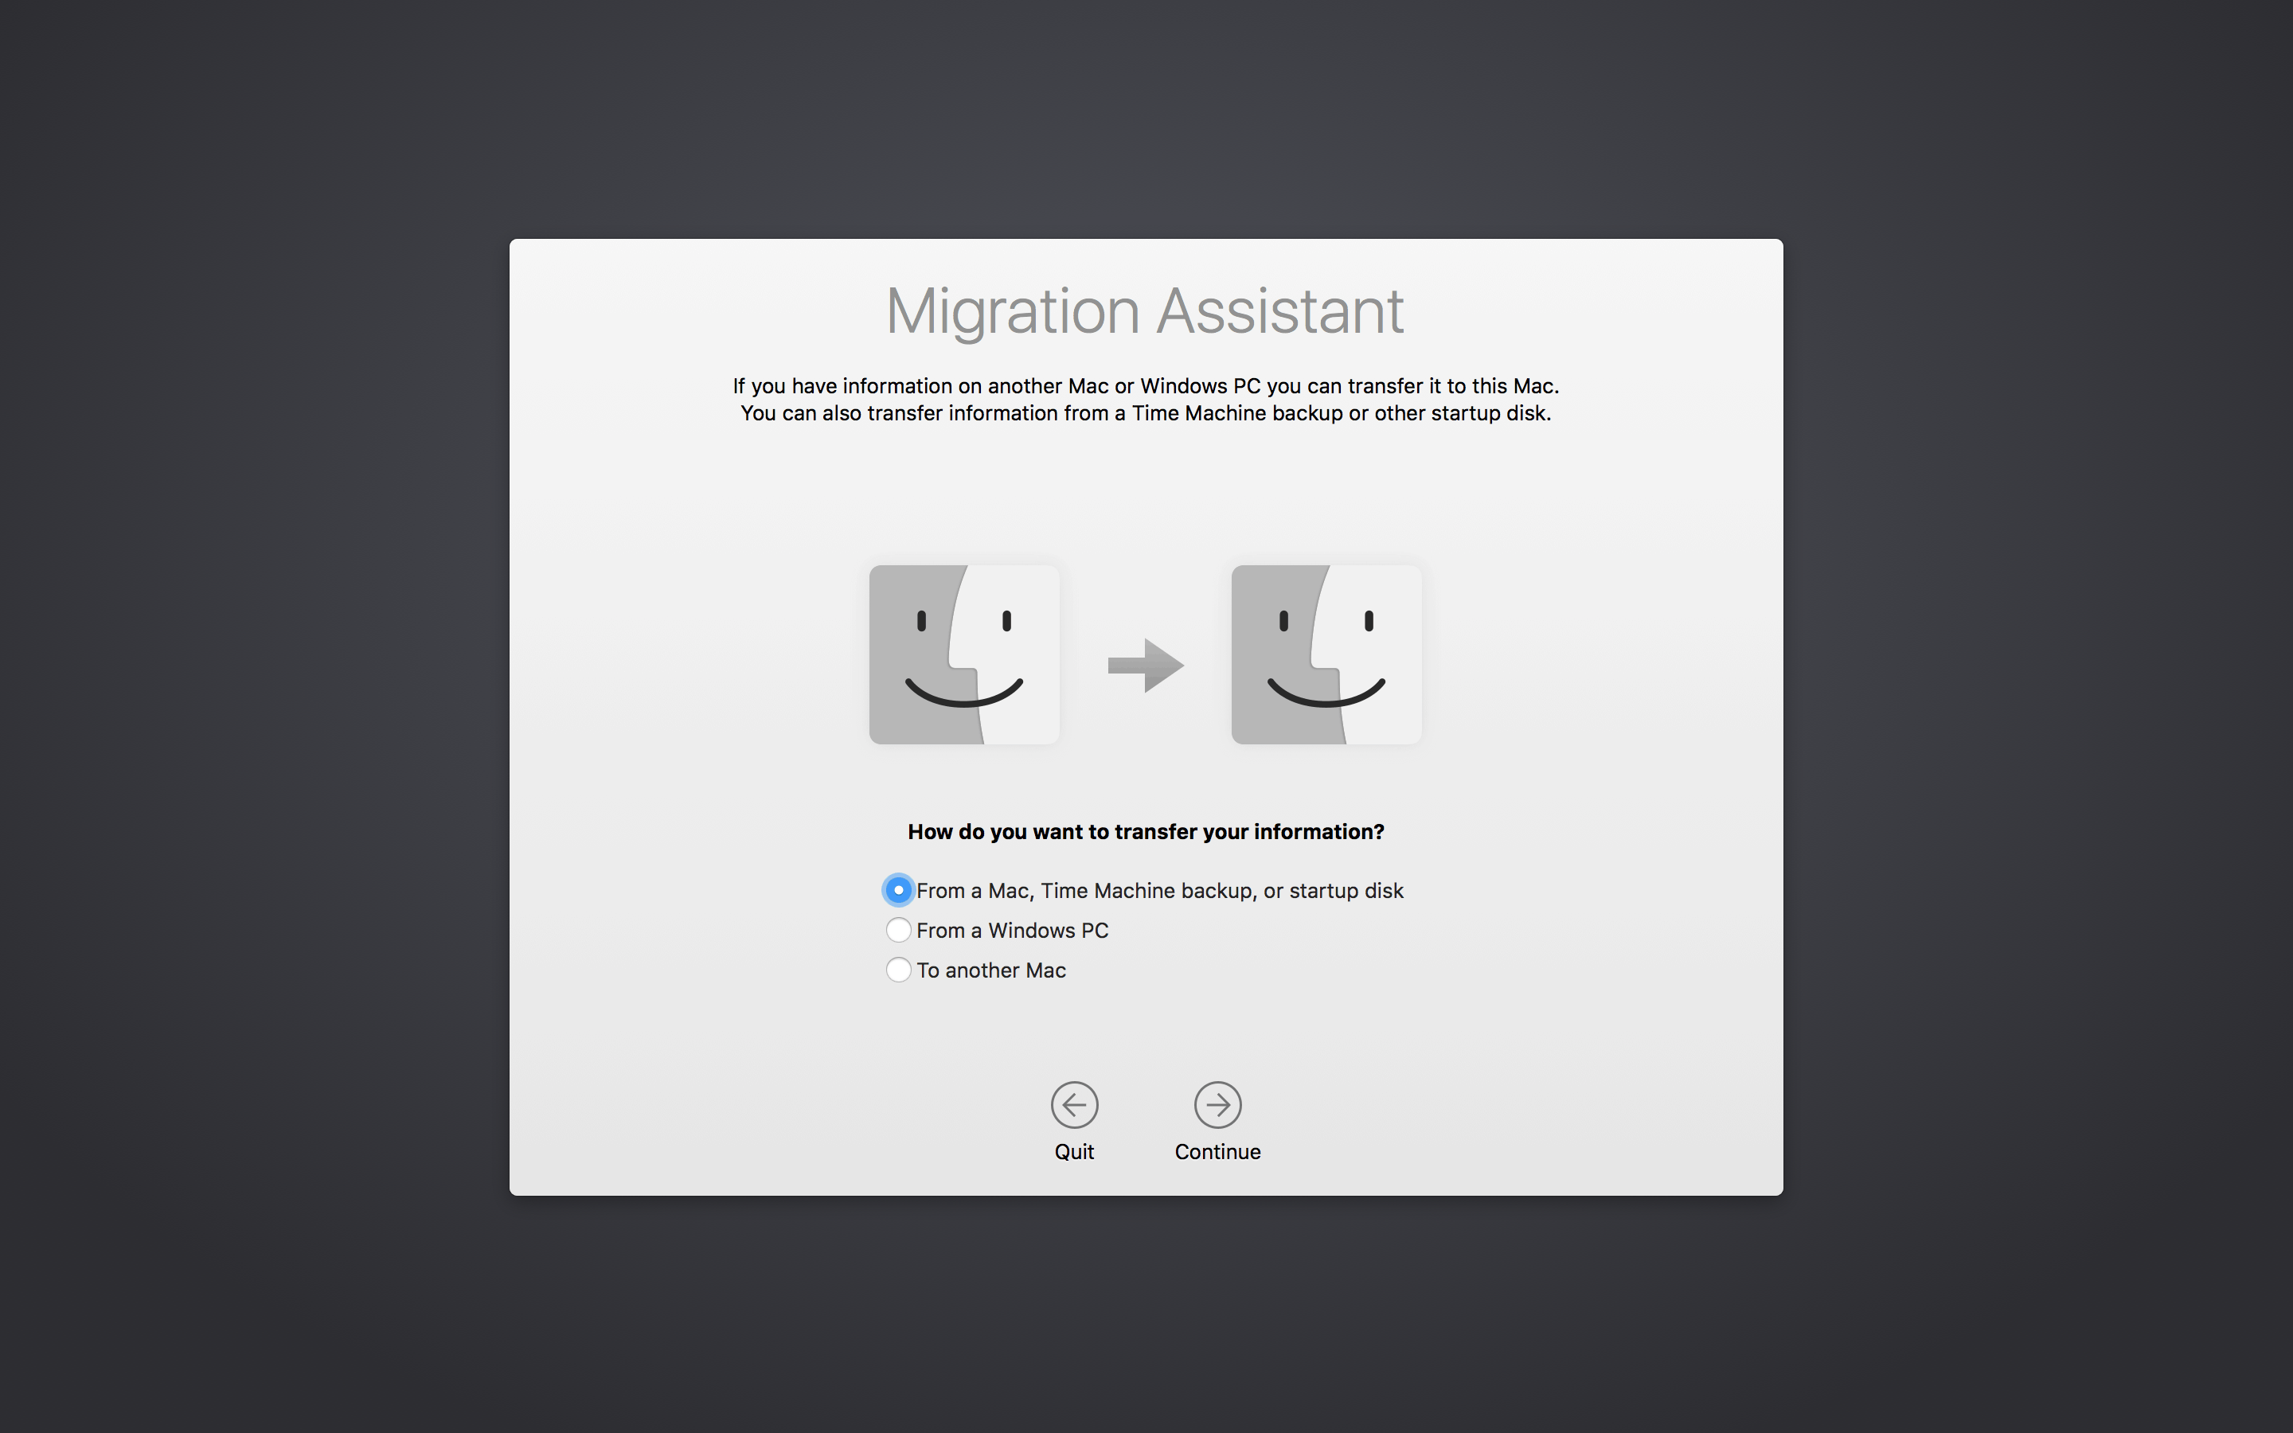Screen dimensions: 2293x1433
Task: Select the To another Mac radio button
Action: pos(897,970)
